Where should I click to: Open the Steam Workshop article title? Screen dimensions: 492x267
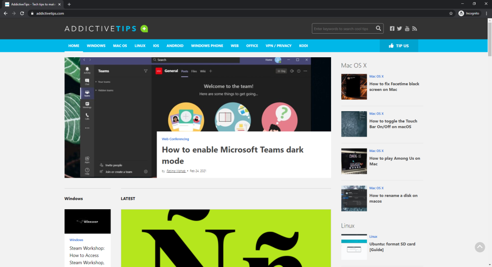coord(87,256)
